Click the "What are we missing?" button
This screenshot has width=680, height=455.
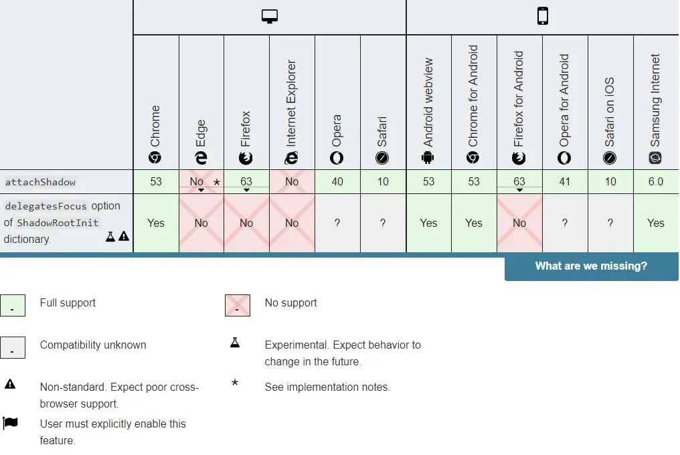(591, 266)
